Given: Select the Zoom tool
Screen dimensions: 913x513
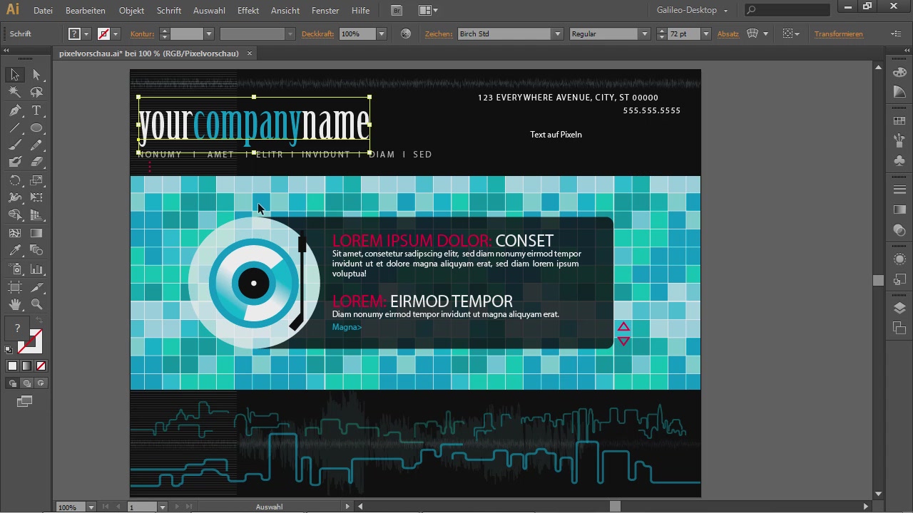Looking at the screenshot, I should click(36, 304).
